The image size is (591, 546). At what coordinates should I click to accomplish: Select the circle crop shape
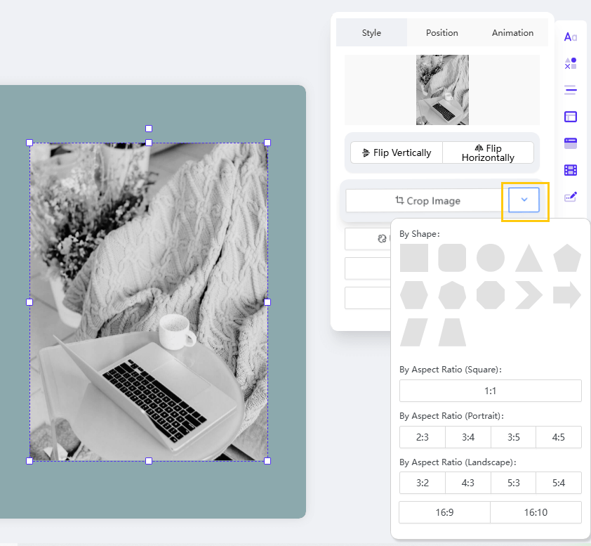[491, 258]
